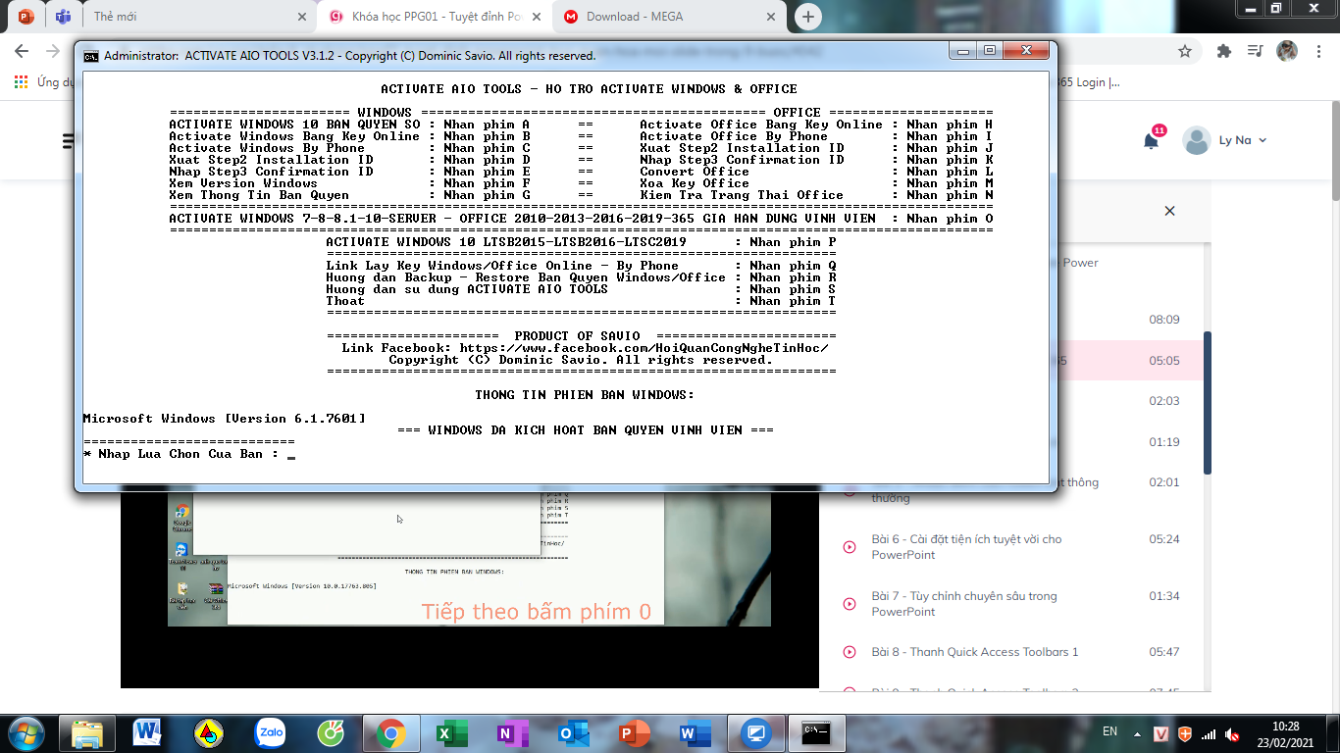Show hidden system tray icons
Screen dimensions: 1340x753
click(x=1138, y=733)
